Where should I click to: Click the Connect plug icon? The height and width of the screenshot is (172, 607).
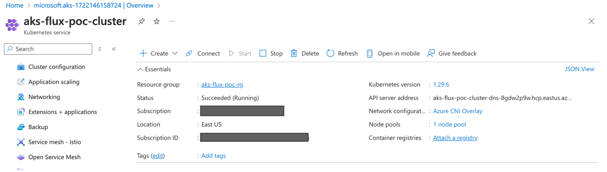coord(189,53)
